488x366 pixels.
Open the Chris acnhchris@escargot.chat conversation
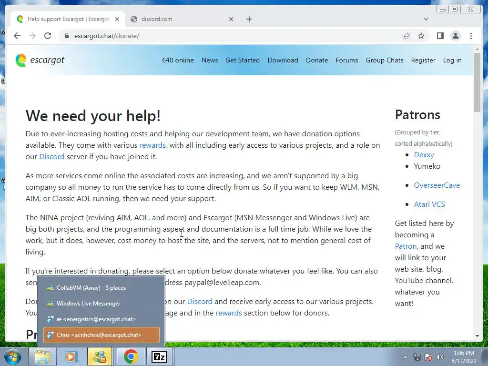click(102, 335)
